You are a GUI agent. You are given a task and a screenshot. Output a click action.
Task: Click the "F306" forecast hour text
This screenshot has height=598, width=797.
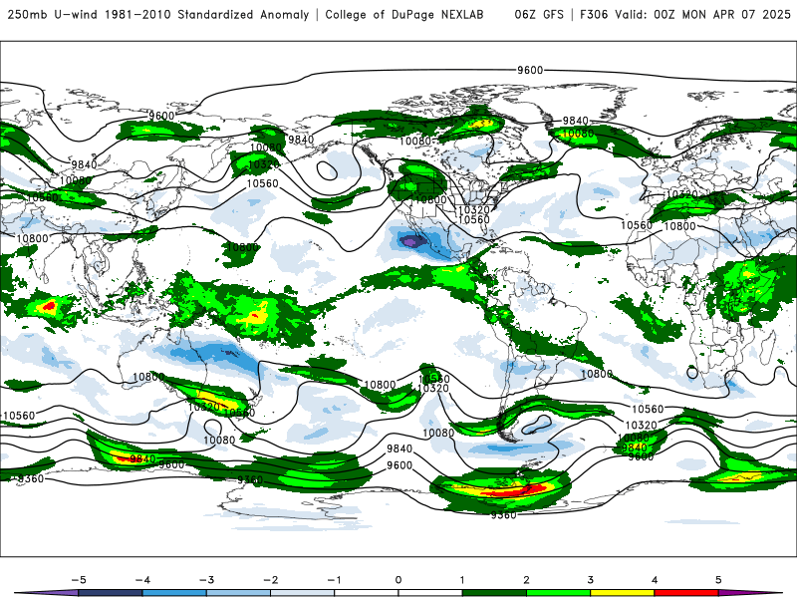point(594,14)
